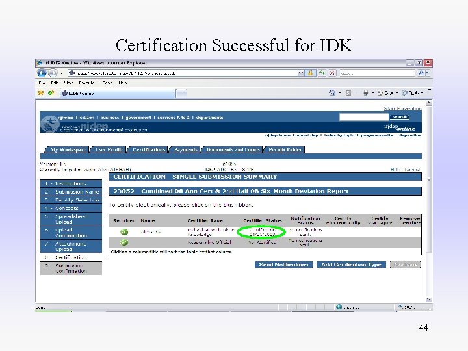This screenshot has width=468, height=351.
Task: Sort table by Certifier Type column
Action: pos(205,220)
